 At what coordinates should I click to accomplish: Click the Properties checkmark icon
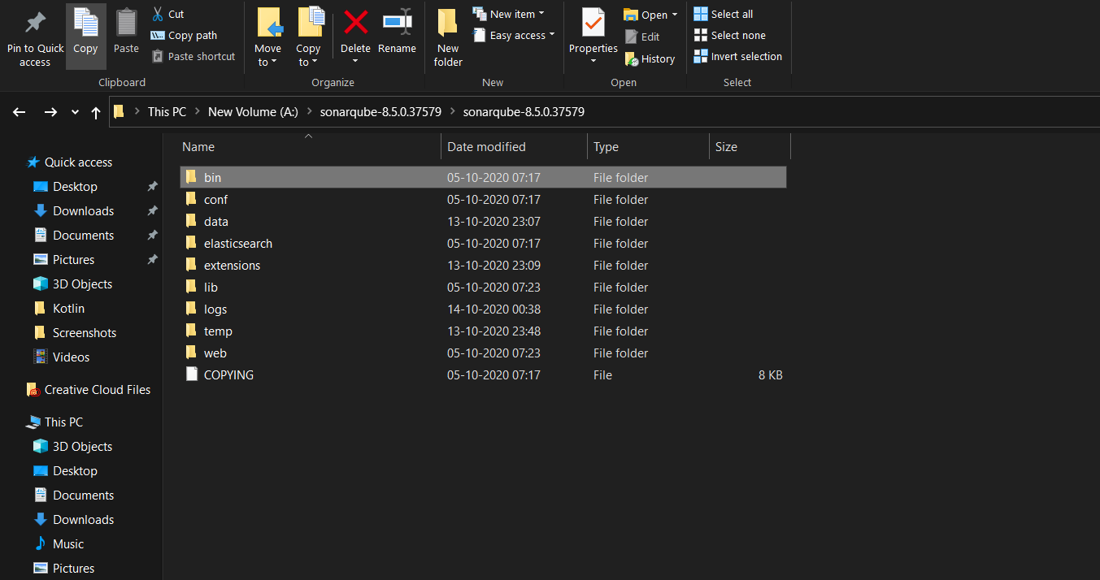point(593,23)
